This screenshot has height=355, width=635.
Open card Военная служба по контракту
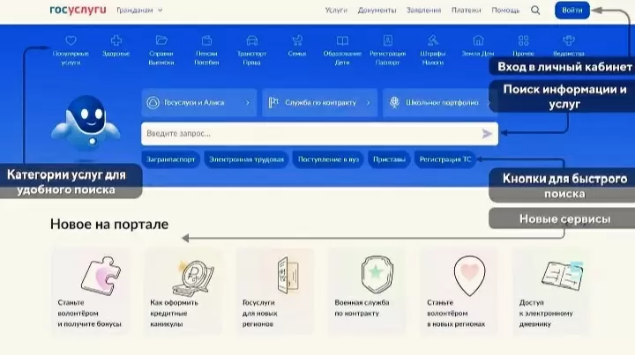[x=367, y=291]
